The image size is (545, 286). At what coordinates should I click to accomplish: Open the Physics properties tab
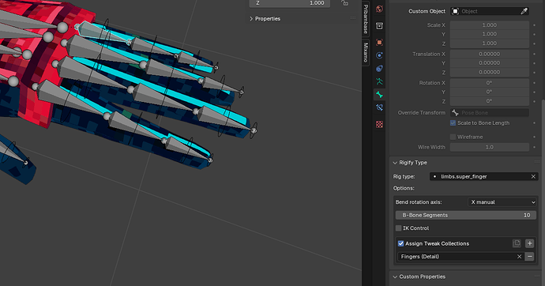click(380, 55)
